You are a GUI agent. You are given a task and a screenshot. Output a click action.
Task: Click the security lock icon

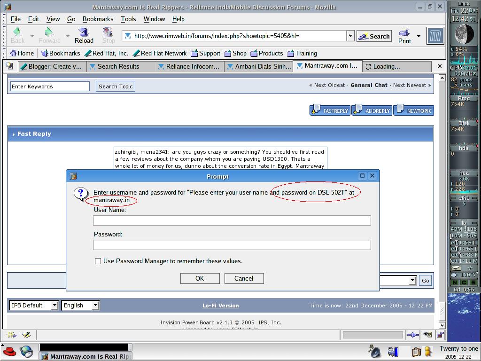pos(440,335)
